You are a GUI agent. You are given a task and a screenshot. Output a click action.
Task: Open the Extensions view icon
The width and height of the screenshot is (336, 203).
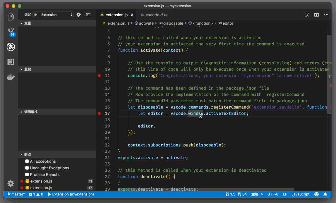11,62
